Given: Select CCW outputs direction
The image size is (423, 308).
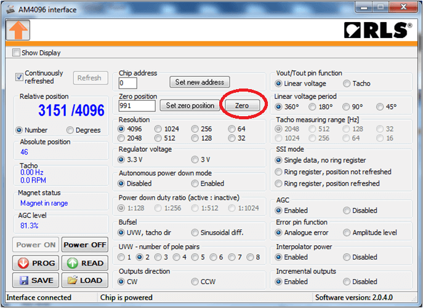Looking at the screenshot, I should [203, 282].
